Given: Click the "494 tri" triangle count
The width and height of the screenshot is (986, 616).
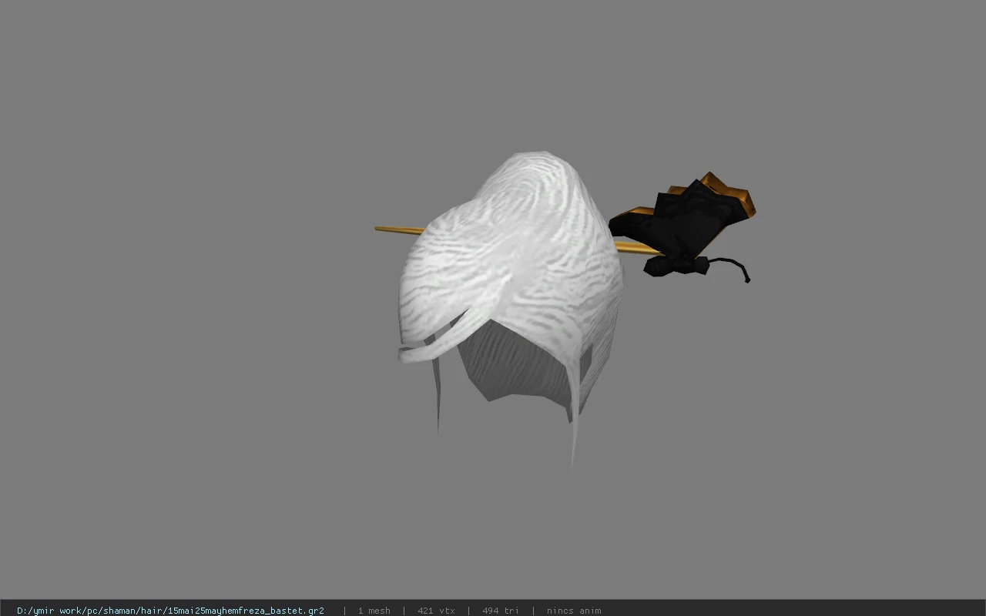Looking at the screenshot, I should (x=501, y=611).
